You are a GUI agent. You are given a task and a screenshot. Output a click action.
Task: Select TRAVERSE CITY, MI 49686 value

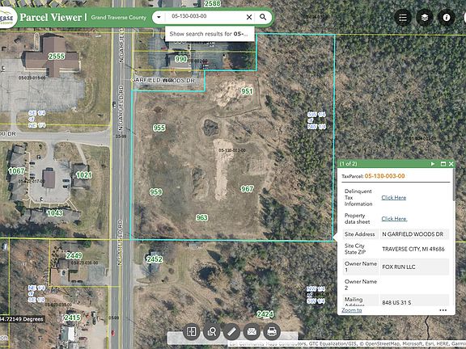coord(413,249)
